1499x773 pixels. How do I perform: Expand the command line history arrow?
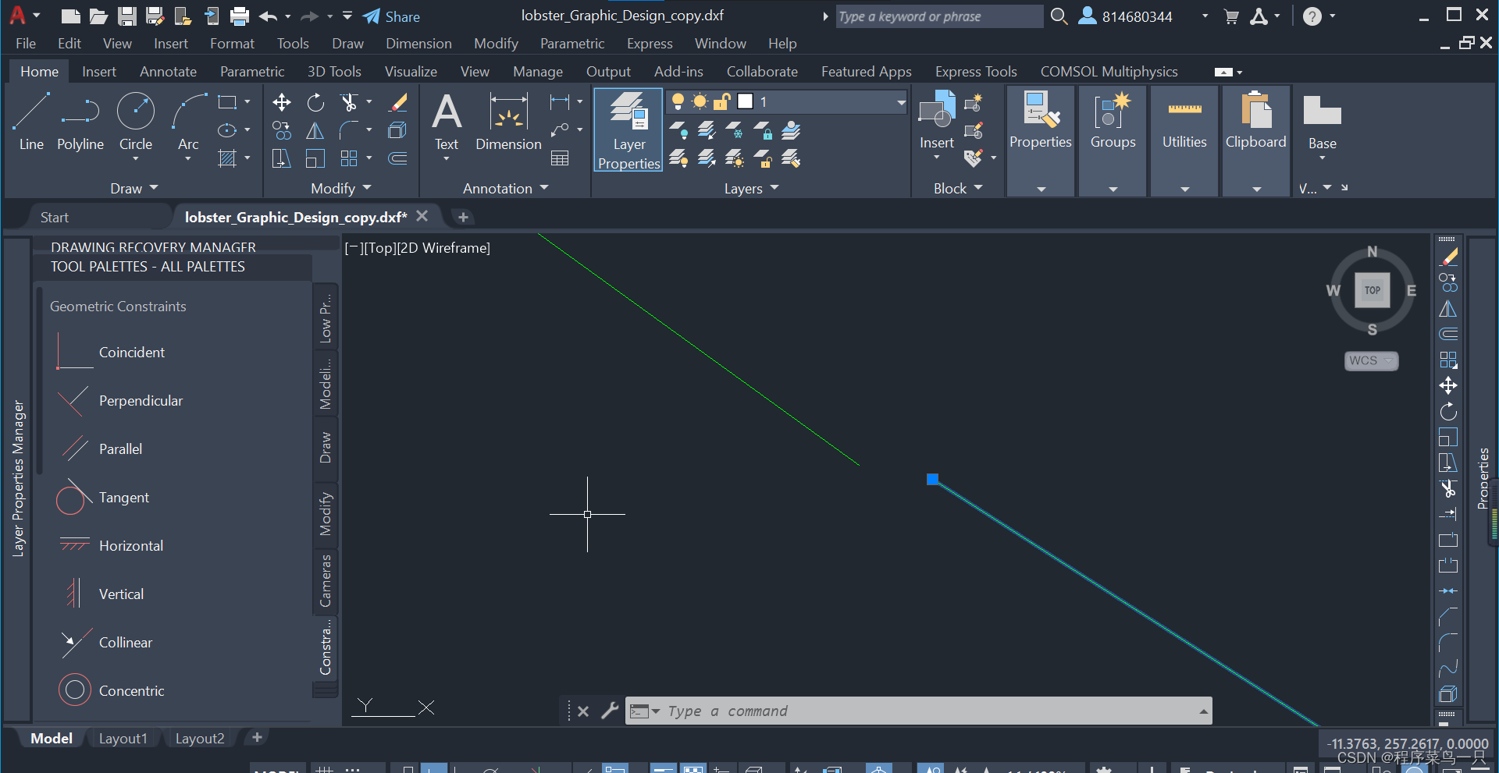pyautogui.click(x=1203, y=711)
